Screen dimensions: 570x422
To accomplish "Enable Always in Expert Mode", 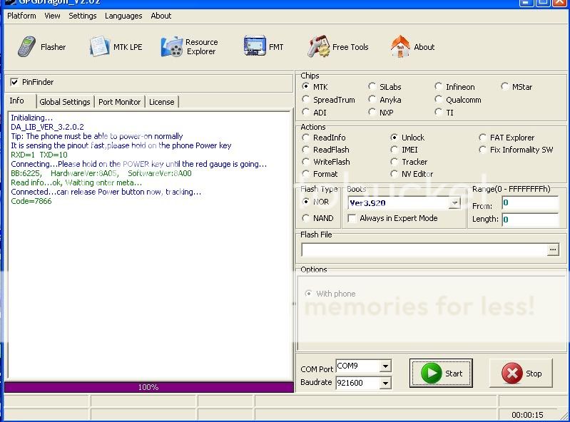I will click(x=352, y=218).
